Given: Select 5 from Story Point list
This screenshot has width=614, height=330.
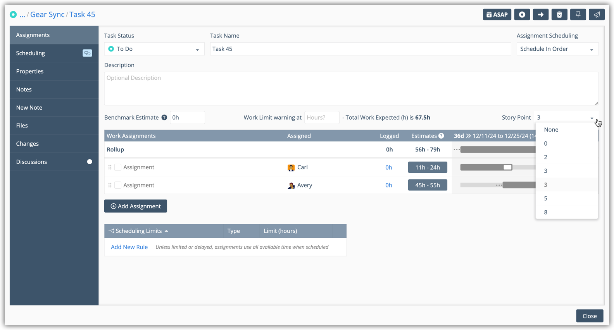Looking at the screenshot, I should [546, 198].
